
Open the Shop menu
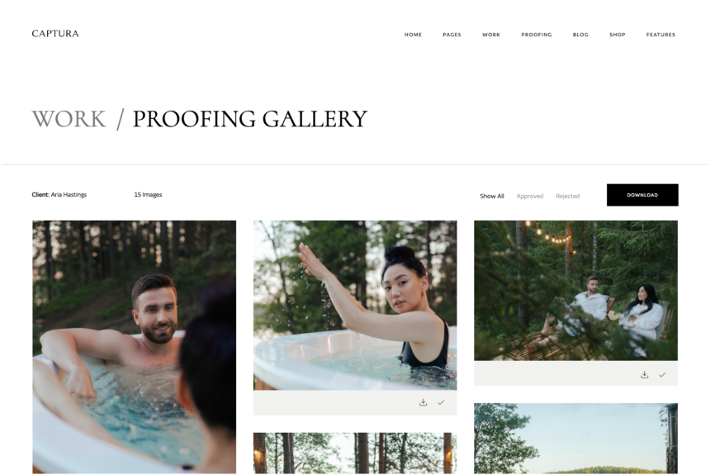tap(618, 35)
